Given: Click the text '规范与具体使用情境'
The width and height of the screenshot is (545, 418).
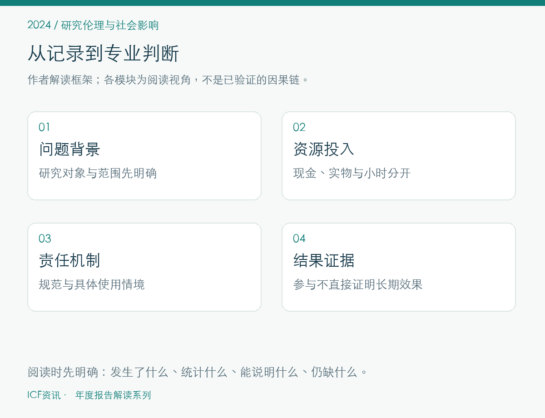Looking at the screenshot, I should [x=92, y=284].
